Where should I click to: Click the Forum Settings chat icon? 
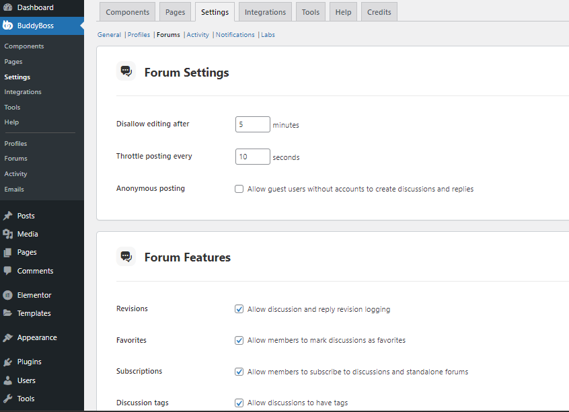coord(126,71)
